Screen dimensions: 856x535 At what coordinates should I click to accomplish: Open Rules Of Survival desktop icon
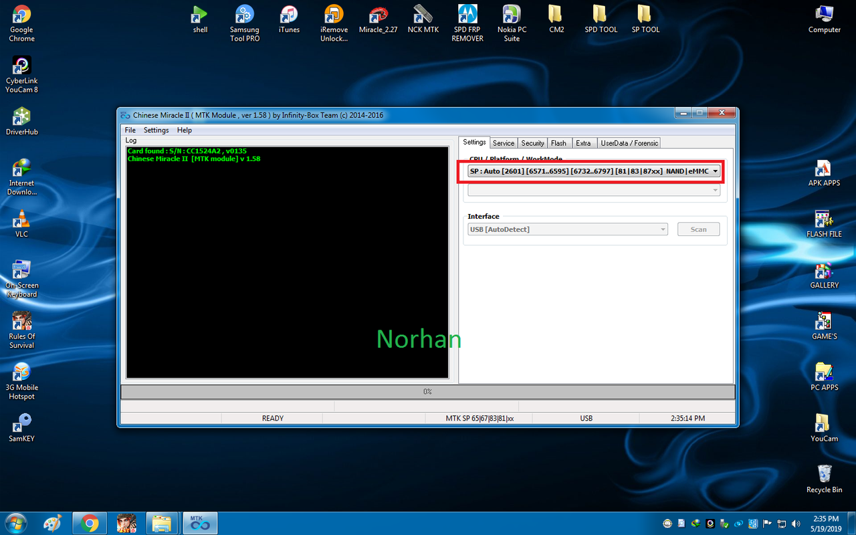[x=21, y=330]
